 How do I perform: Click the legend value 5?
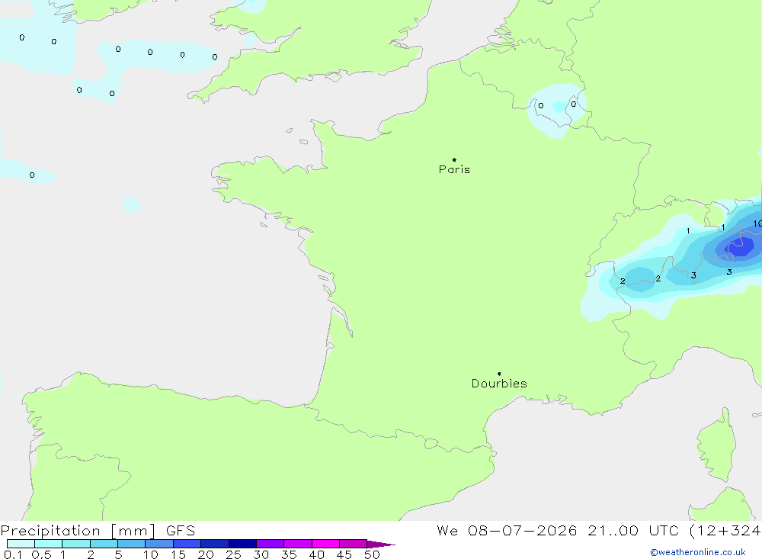(118, 554)
